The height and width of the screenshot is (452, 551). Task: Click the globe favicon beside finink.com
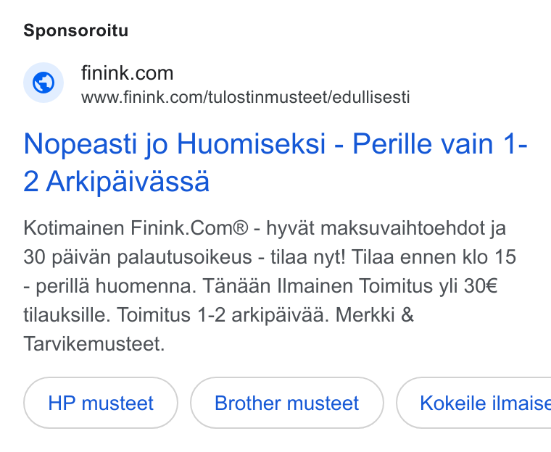[43, 83]
